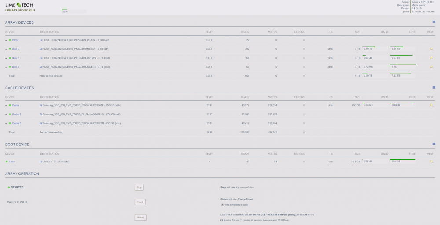Click the Disk 1 drive identification icon
This screenshot has width=440, height=225.
(x=40, y=49)
